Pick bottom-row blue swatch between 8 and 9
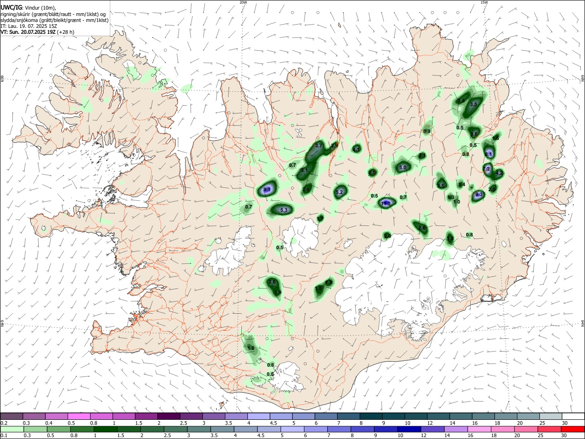 [362, 429]
